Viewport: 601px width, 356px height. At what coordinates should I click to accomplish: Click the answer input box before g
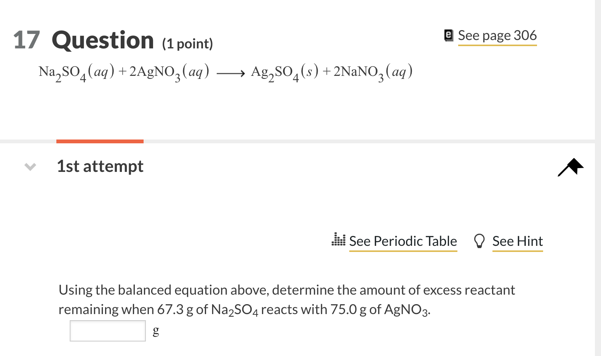(107, 331)
